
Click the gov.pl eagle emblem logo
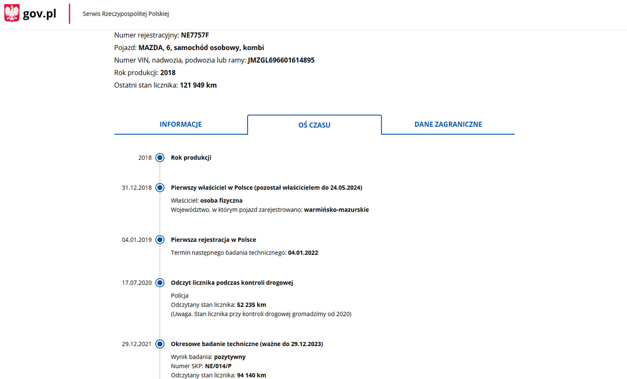pyautogui.click(x=12, y=14)
